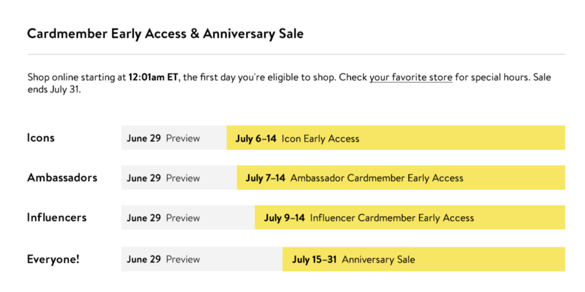
Task: Click the Cardmember Early Access & Anniversary Sale heading
Action: (x=165, y=34)
